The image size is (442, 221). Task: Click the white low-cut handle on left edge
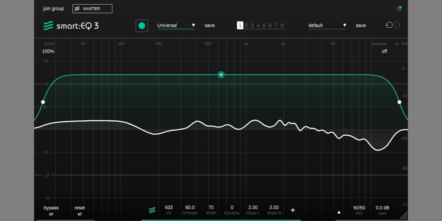click(x=43, y=102)
